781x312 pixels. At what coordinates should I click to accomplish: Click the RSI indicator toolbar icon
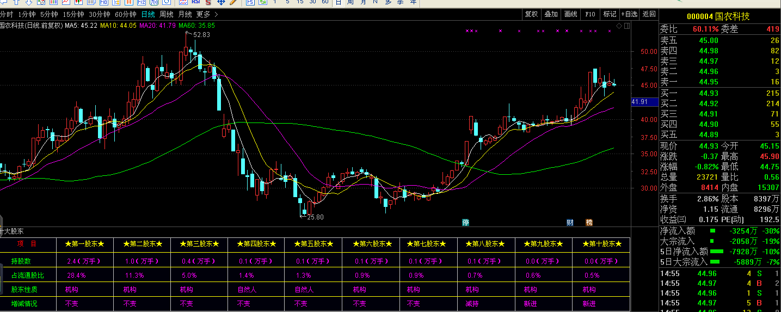(196, 2)
